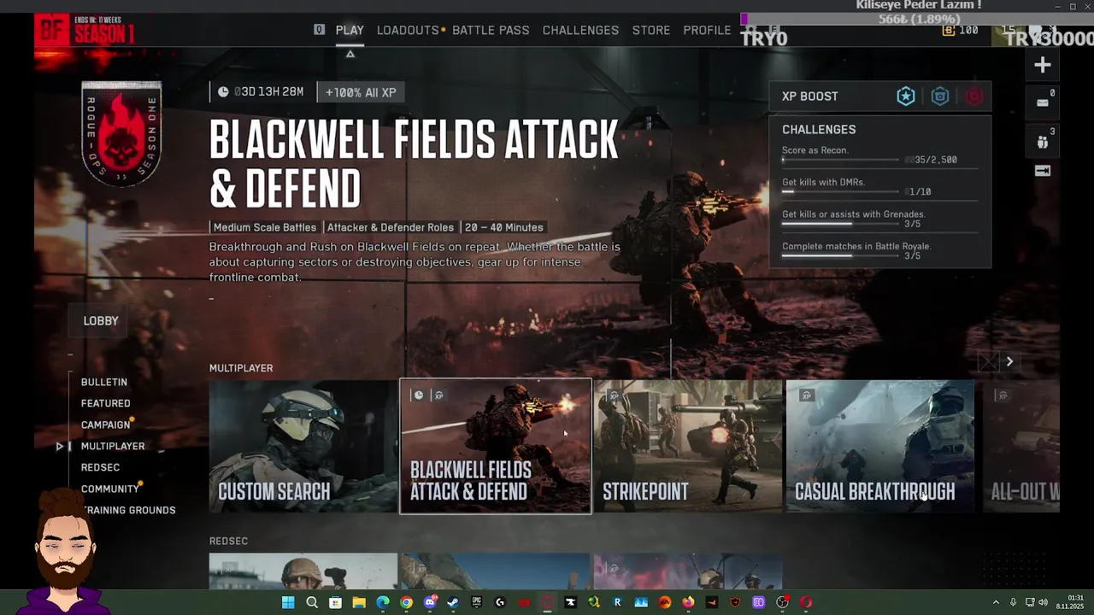Click the Battlefield coin currency icon
Viewport: 1094px width, 615px height.
click(949, 30)
